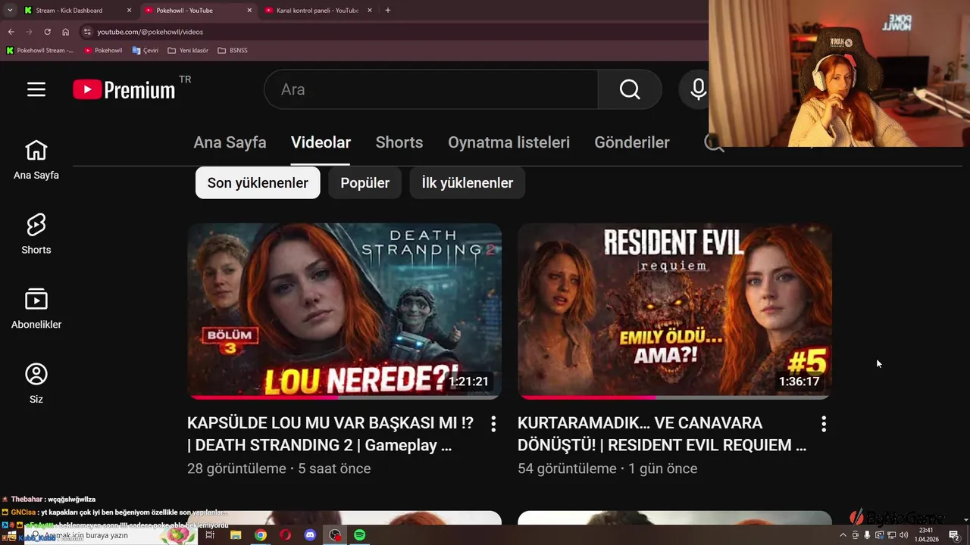Show hidden system tray icons
The image size is (970, 545).
(x=843, y=535)
